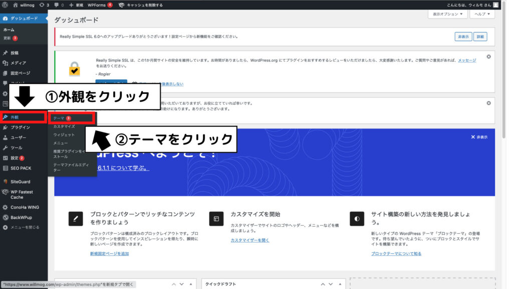Image resolution: width=513 pixels, height=289 pixels.
Task: Click the WordPress logo in admin bar
Action: point(5,5)
